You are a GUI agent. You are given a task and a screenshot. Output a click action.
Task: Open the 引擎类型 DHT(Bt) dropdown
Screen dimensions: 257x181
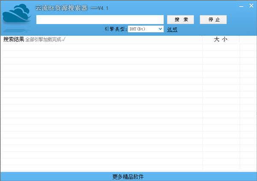point(146,29)
